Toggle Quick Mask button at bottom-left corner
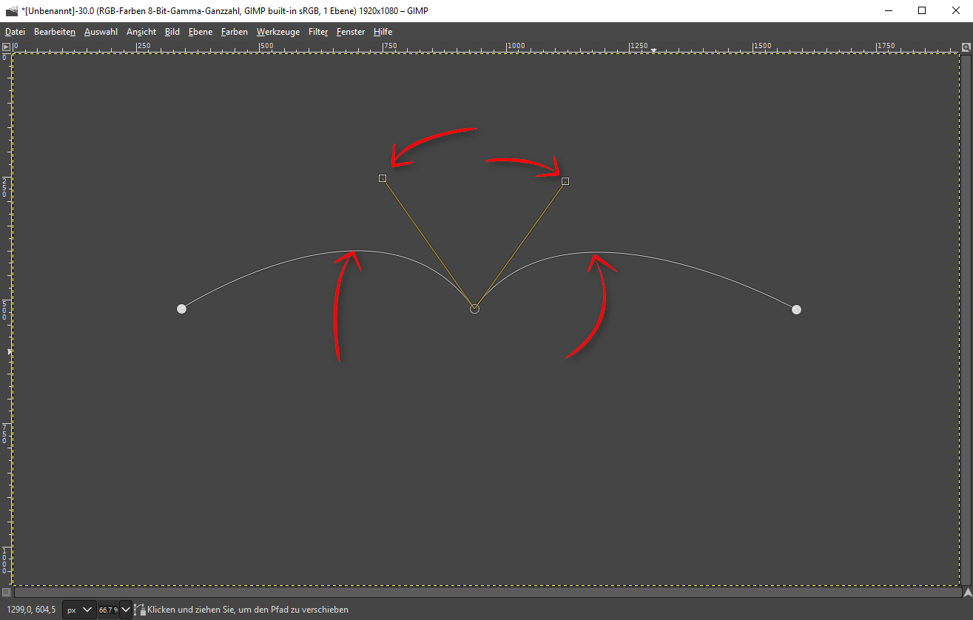 pos(6,592)
